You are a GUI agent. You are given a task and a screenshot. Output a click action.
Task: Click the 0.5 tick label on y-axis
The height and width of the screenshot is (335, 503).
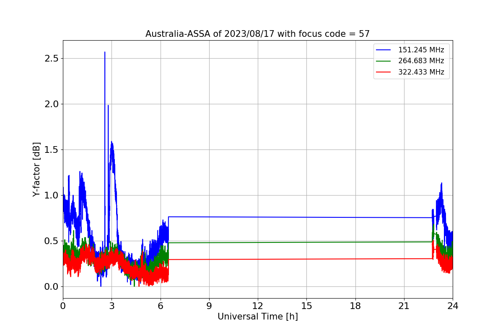pos(51,241)
